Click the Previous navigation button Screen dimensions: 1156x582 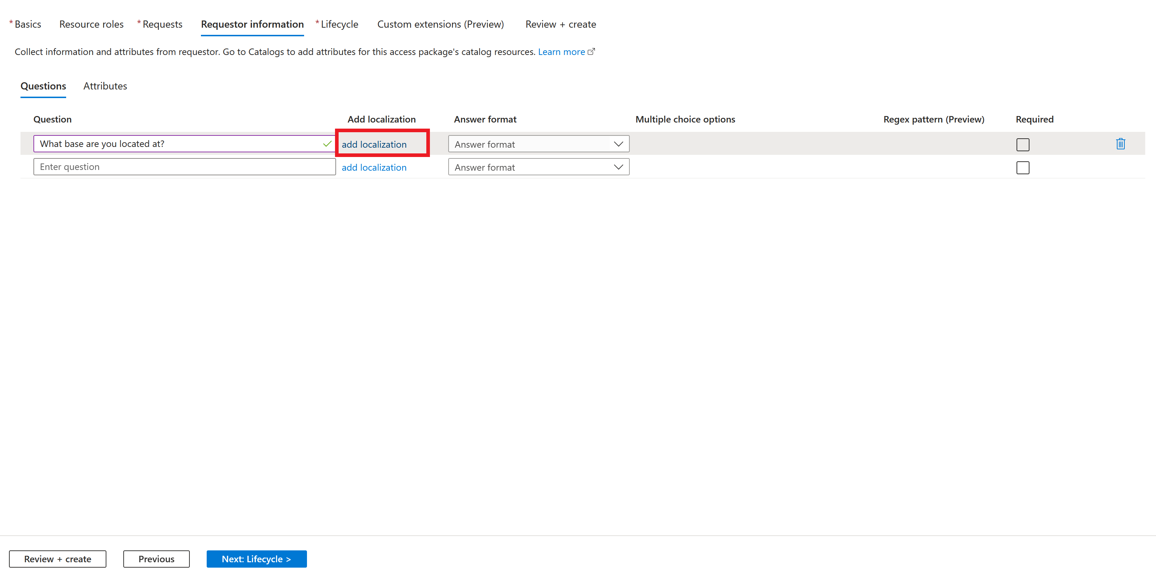point(155,559)
